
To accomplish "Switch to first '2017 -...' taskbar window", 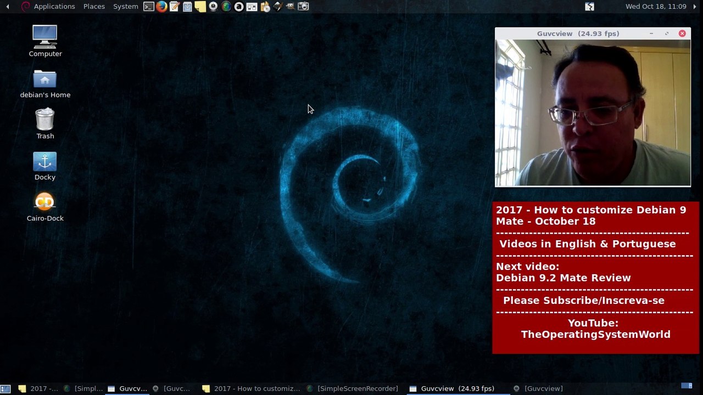I will 37,388.
